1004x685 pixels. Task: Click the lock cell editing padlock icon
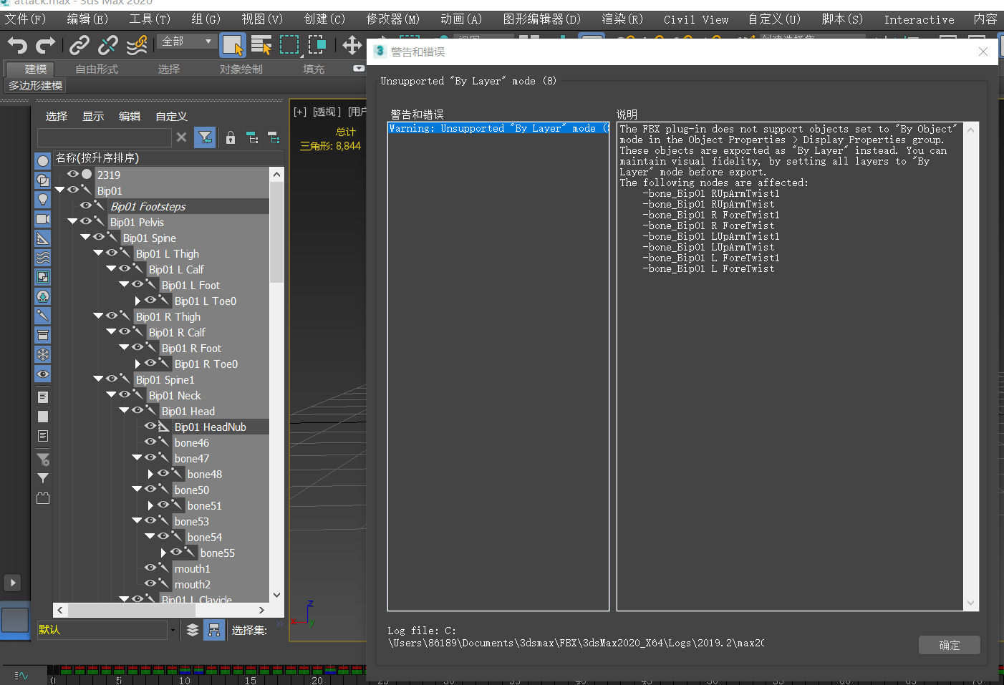[x=231, y=137]
